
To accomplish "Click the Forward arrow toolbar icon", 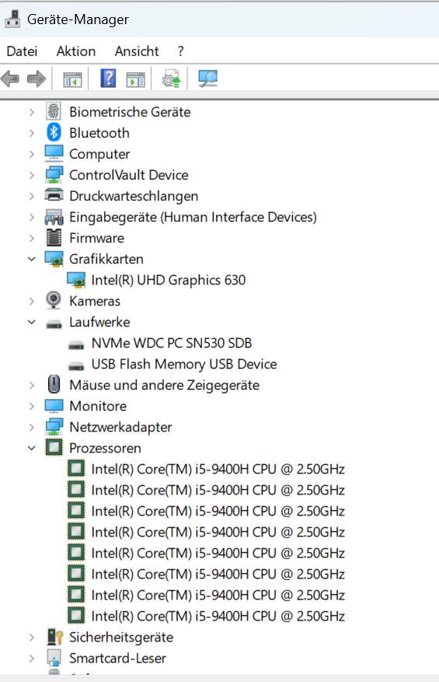I will (x=36, y=79).
